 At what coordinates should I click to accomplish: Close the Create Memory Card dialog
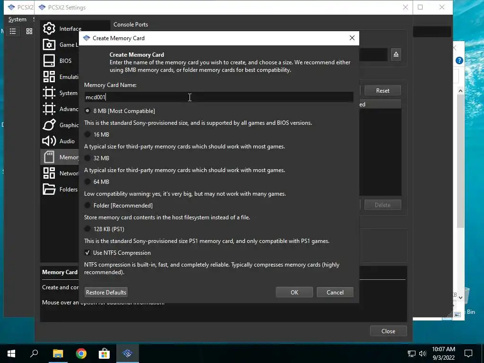tap(352, 38)
